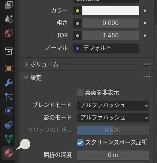Viewport: 157px width, 163px height.
Task: Grab the 設定 panel drag handle
Action: (147, 77)
